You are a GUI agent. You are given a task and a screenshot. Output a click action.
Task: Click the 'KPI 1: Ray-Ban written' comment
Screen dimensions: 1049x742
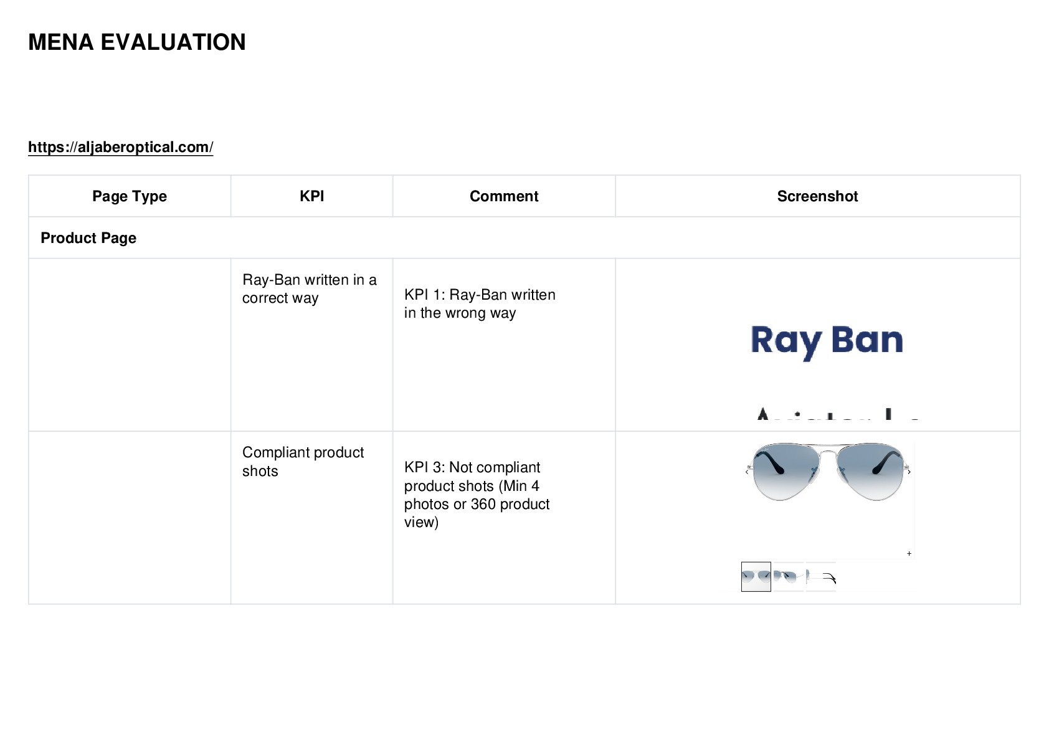click(x=480, y=303)
